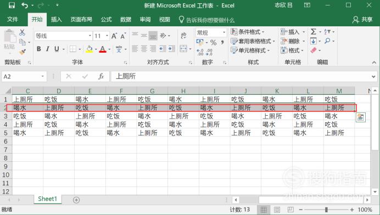Apply percent style formatting
380x215 pixels.
coord(213,43)
